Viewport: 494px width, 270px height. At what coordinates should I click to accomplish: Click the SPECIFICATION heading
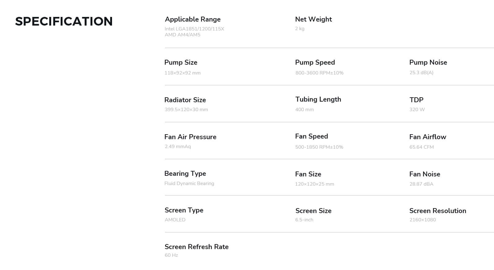click(x=64, y=21)
